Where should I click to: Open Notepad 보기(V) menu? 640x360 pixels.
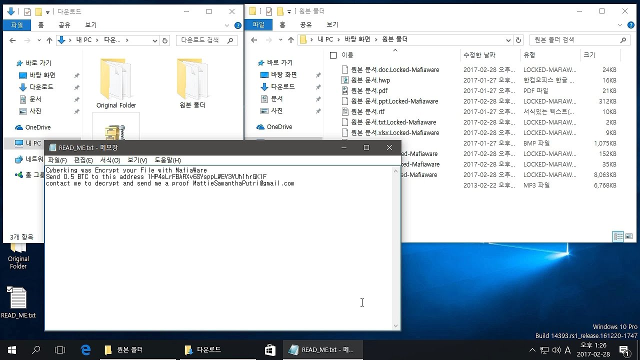137,160
